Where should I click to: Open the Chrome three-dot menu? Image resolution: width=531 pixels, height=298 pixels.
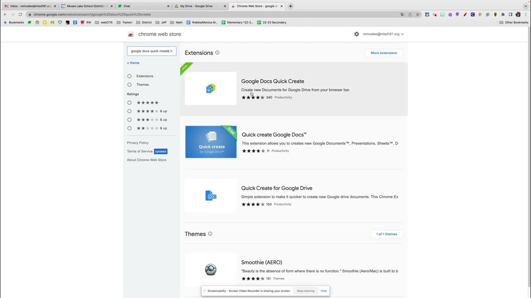[x=526, y=14]
